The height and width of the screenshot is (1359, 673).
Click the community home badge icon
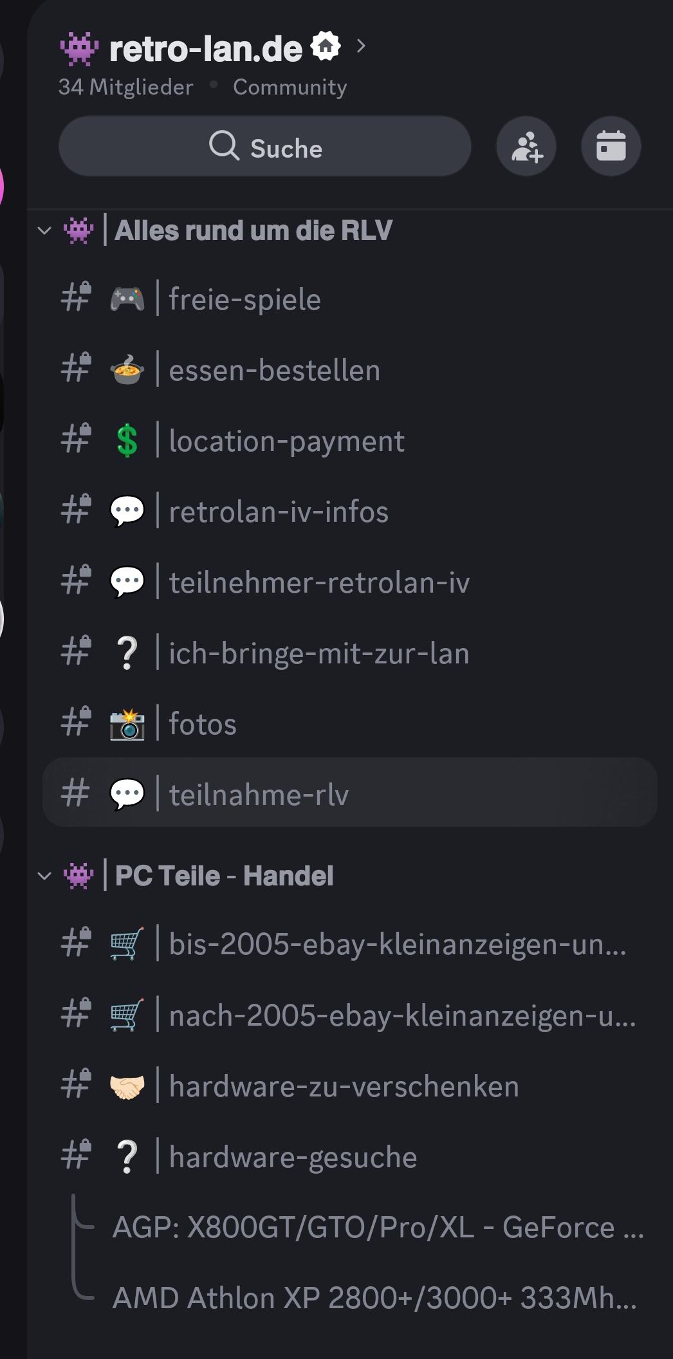click(x=326, y=46)
